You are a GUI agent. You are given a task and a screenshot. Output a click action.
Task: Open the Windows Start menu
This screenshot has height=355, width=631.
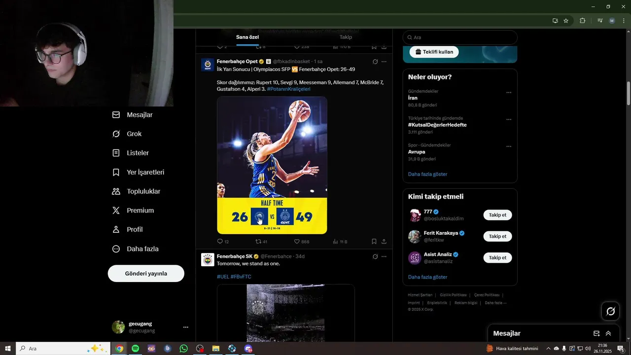[x=8, y=349]
